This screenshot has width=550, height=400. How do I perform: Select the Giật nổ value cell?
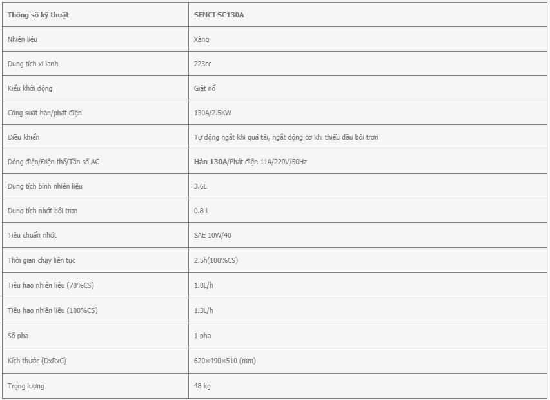pyautogui.click(x=368, y=88)
